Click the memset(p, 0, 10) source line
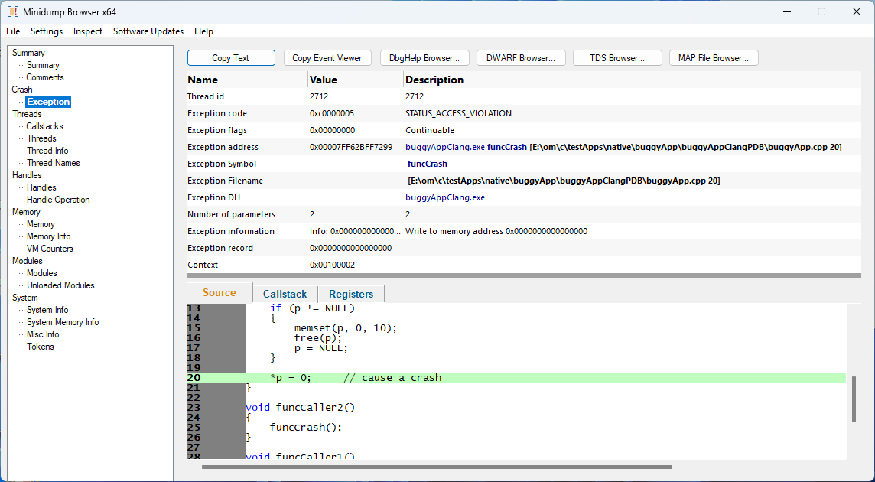This screenshot has width=875, height=482. (346, 328)
